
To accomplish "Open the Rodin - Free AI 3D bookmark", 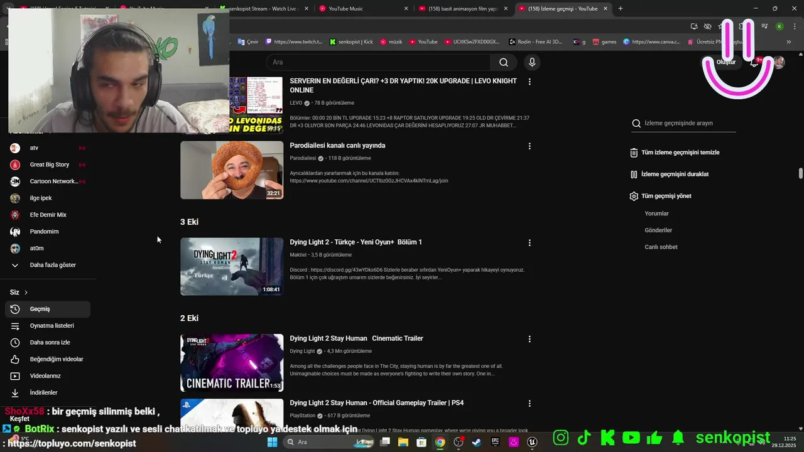I will point(535,42).
